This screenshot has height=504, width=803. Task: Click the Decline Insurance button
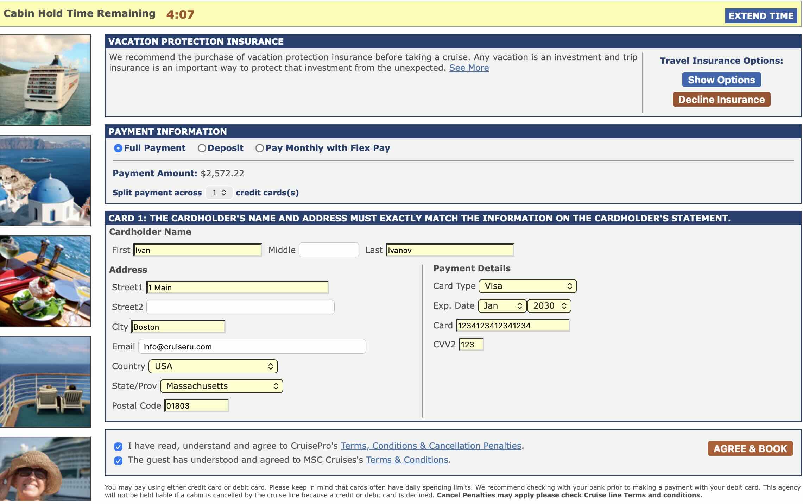point(721,100)
